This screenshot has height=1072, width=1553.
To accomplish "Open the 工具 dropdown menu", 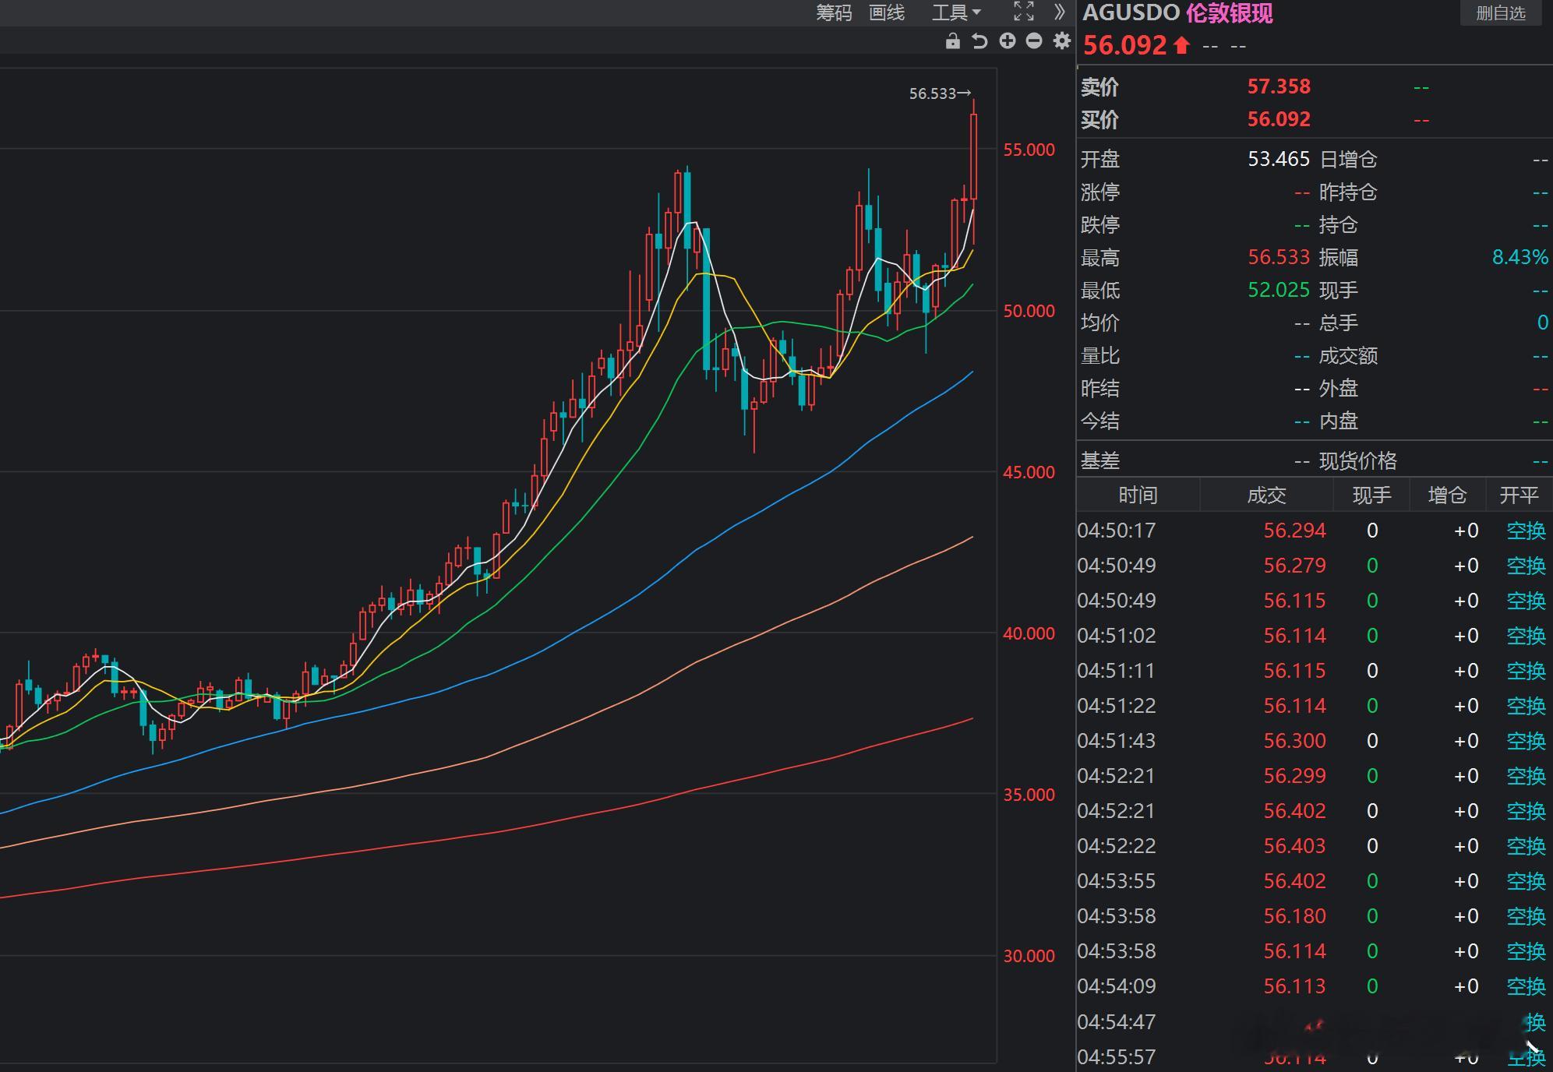I will 956,12.
